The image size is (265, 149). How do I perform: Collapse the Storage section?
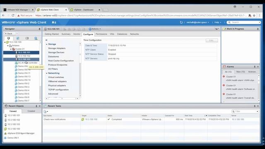point(47,44)
